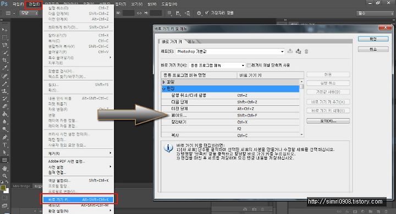396x214 pixels.
Task: Select the Paint Bucket tool
Action: click(4, 114)
